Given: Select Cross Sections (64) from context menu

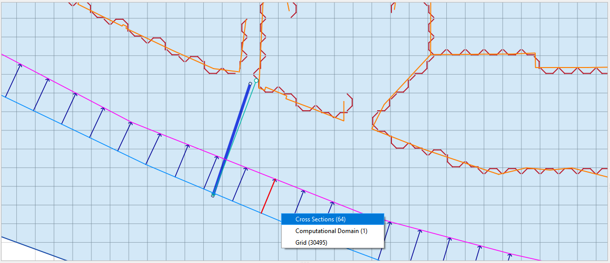Looking at the screenshot, I should (320, 219).
